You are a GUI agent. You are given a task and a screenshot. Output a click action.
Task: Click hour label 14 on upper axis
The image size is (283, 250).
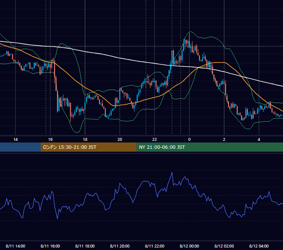coord(15,140)
